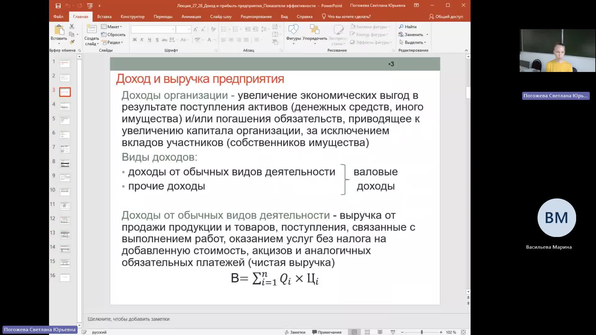
Task: Click the Вставить paste icon
Action: pos(59,30)
